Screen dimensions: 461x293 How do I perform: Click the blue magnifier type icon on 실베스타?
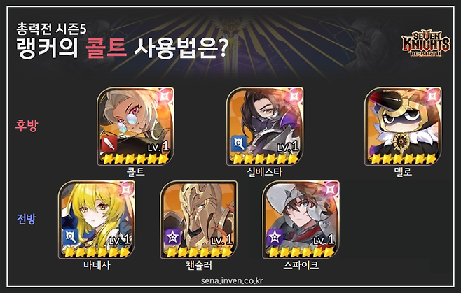[x=238, y=144]
